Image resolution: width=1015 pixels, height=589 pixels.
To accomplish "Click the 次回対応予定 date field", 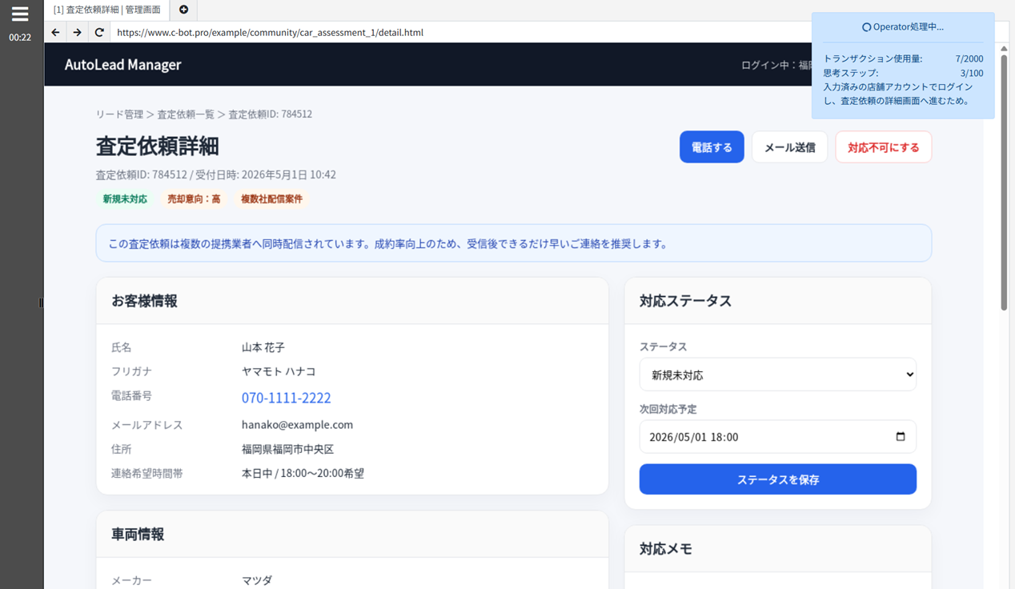I will [x=777, y=437].
